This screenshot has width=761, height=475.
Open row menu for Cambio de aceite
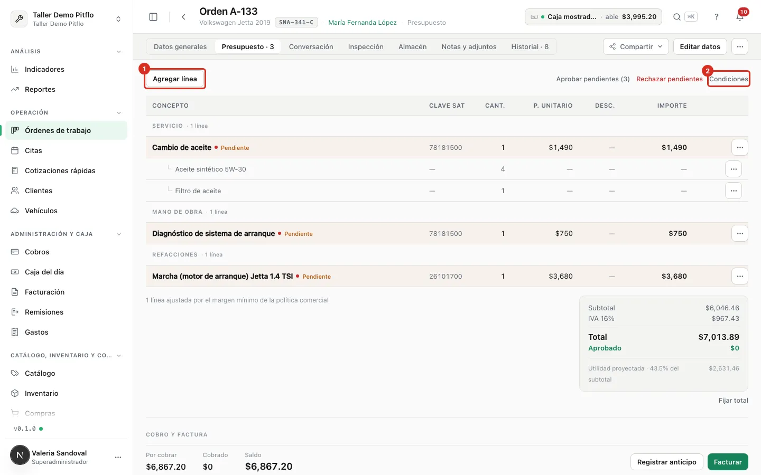pyautogui.click(x=740, y=147)
